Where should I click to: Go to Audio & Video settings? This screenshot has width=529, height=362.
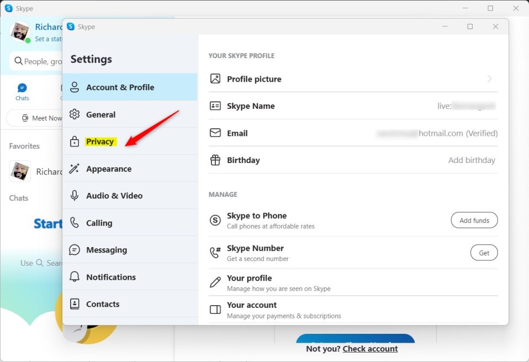pyautogui.click(x=130, y=196)
